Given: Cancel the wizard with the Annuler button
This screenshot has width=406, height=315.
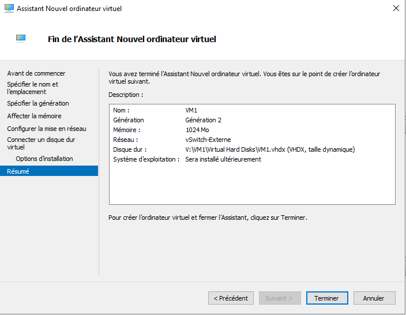Looking at the screenshot, I should (x=374, y=298).
